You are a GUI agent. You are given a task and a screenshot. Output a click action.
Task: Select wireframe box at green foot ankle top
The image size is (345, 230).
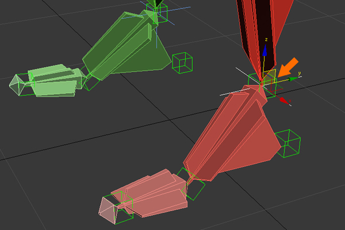click(x=157, y=13)
